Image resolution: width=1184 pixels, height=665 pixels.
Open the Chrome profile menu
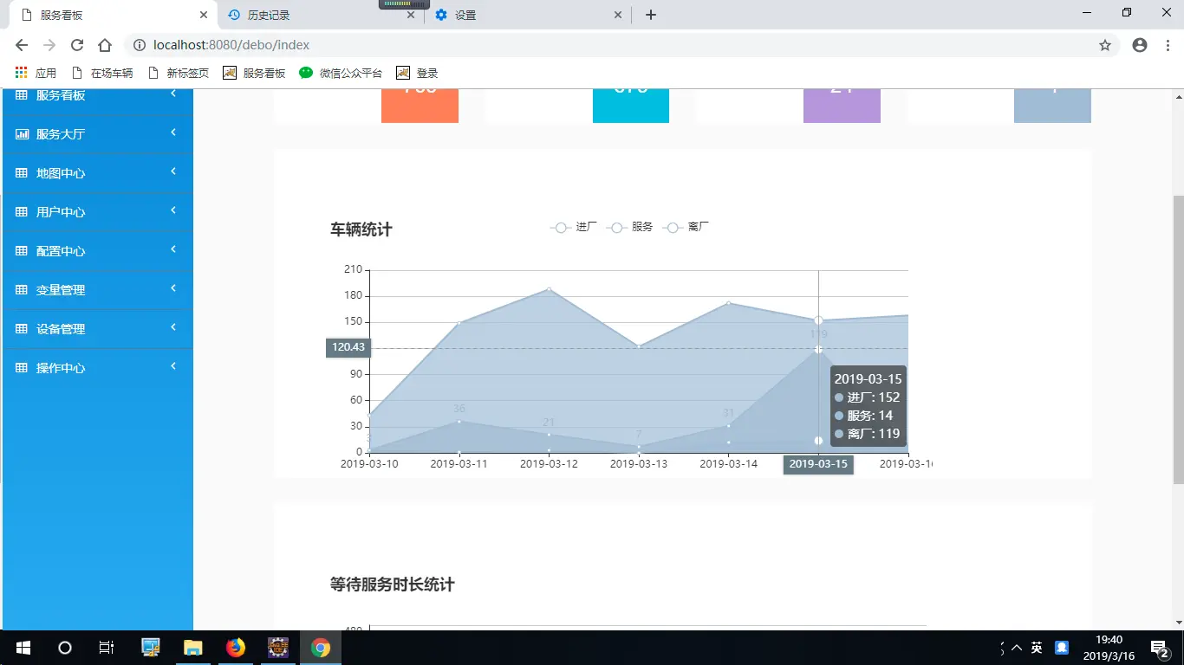pyautogui.click(x=1140, y=45)
